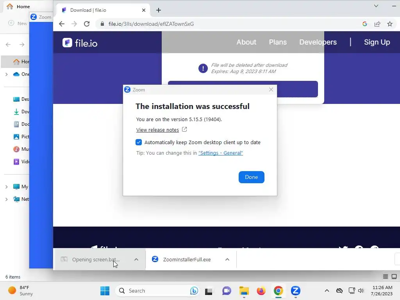Open clock and date 11:26 AM
Viewport: 400px width, 300px height.
point(382,291)
